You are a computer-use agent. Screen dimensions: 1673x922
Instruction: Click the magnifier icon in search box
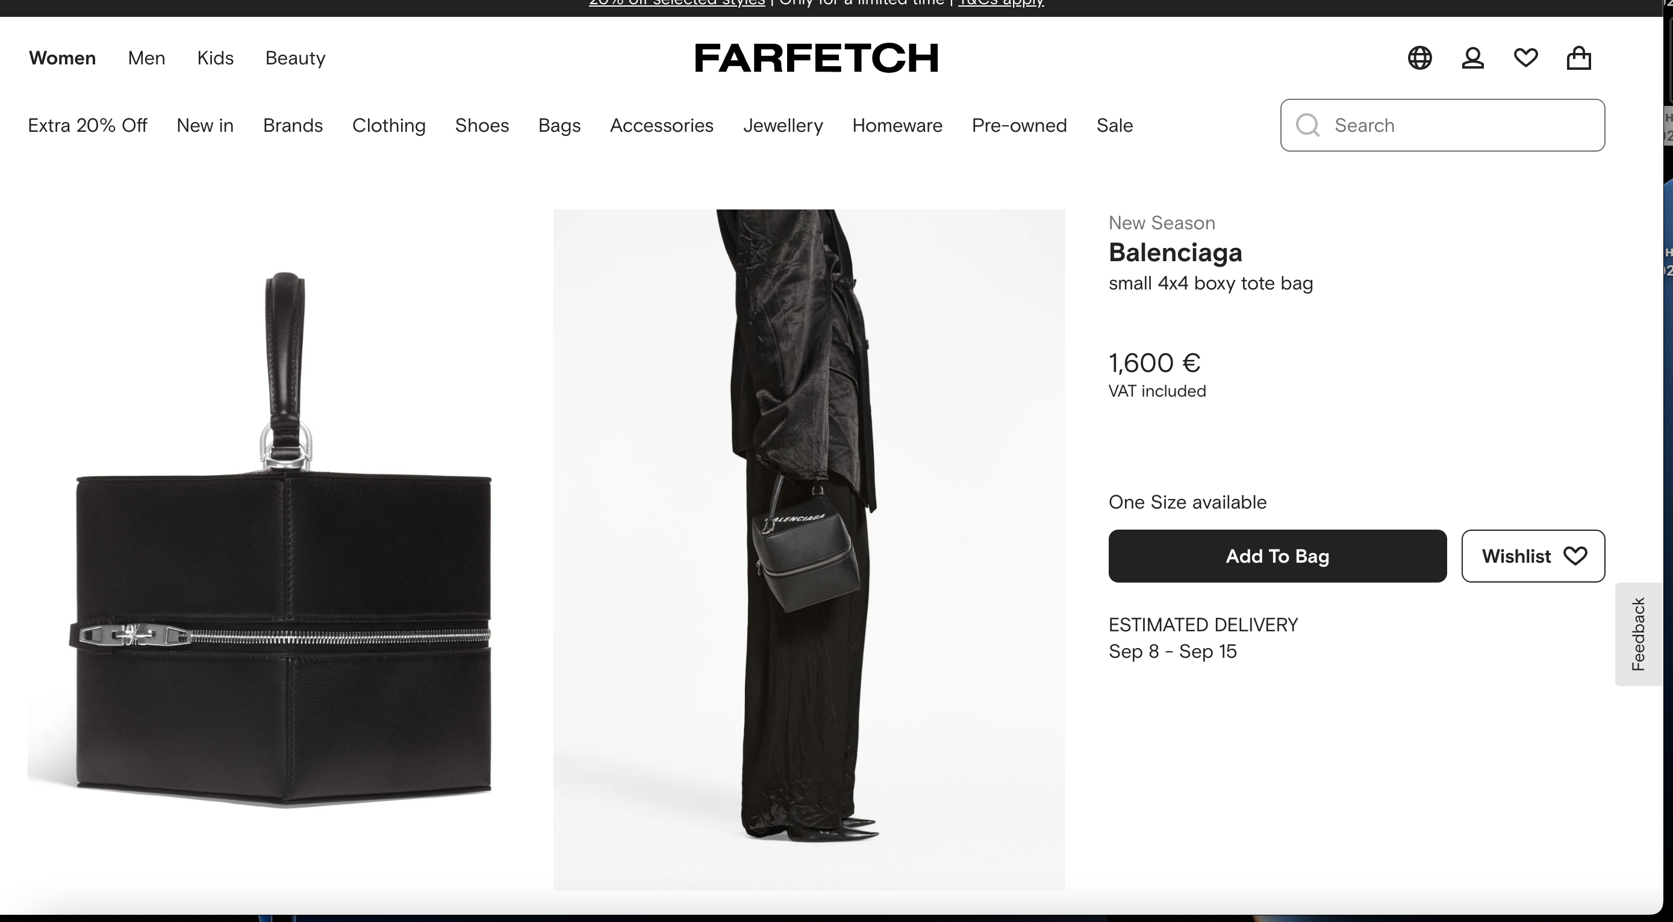[1307, 125]
